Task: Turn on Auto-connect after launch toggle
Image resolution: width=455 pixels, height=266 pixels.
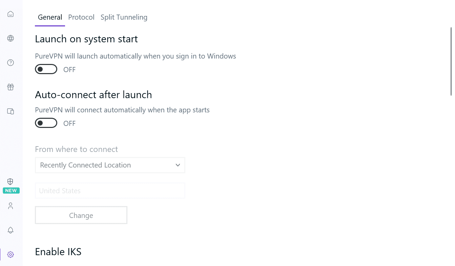Action: tap(46, 123)
